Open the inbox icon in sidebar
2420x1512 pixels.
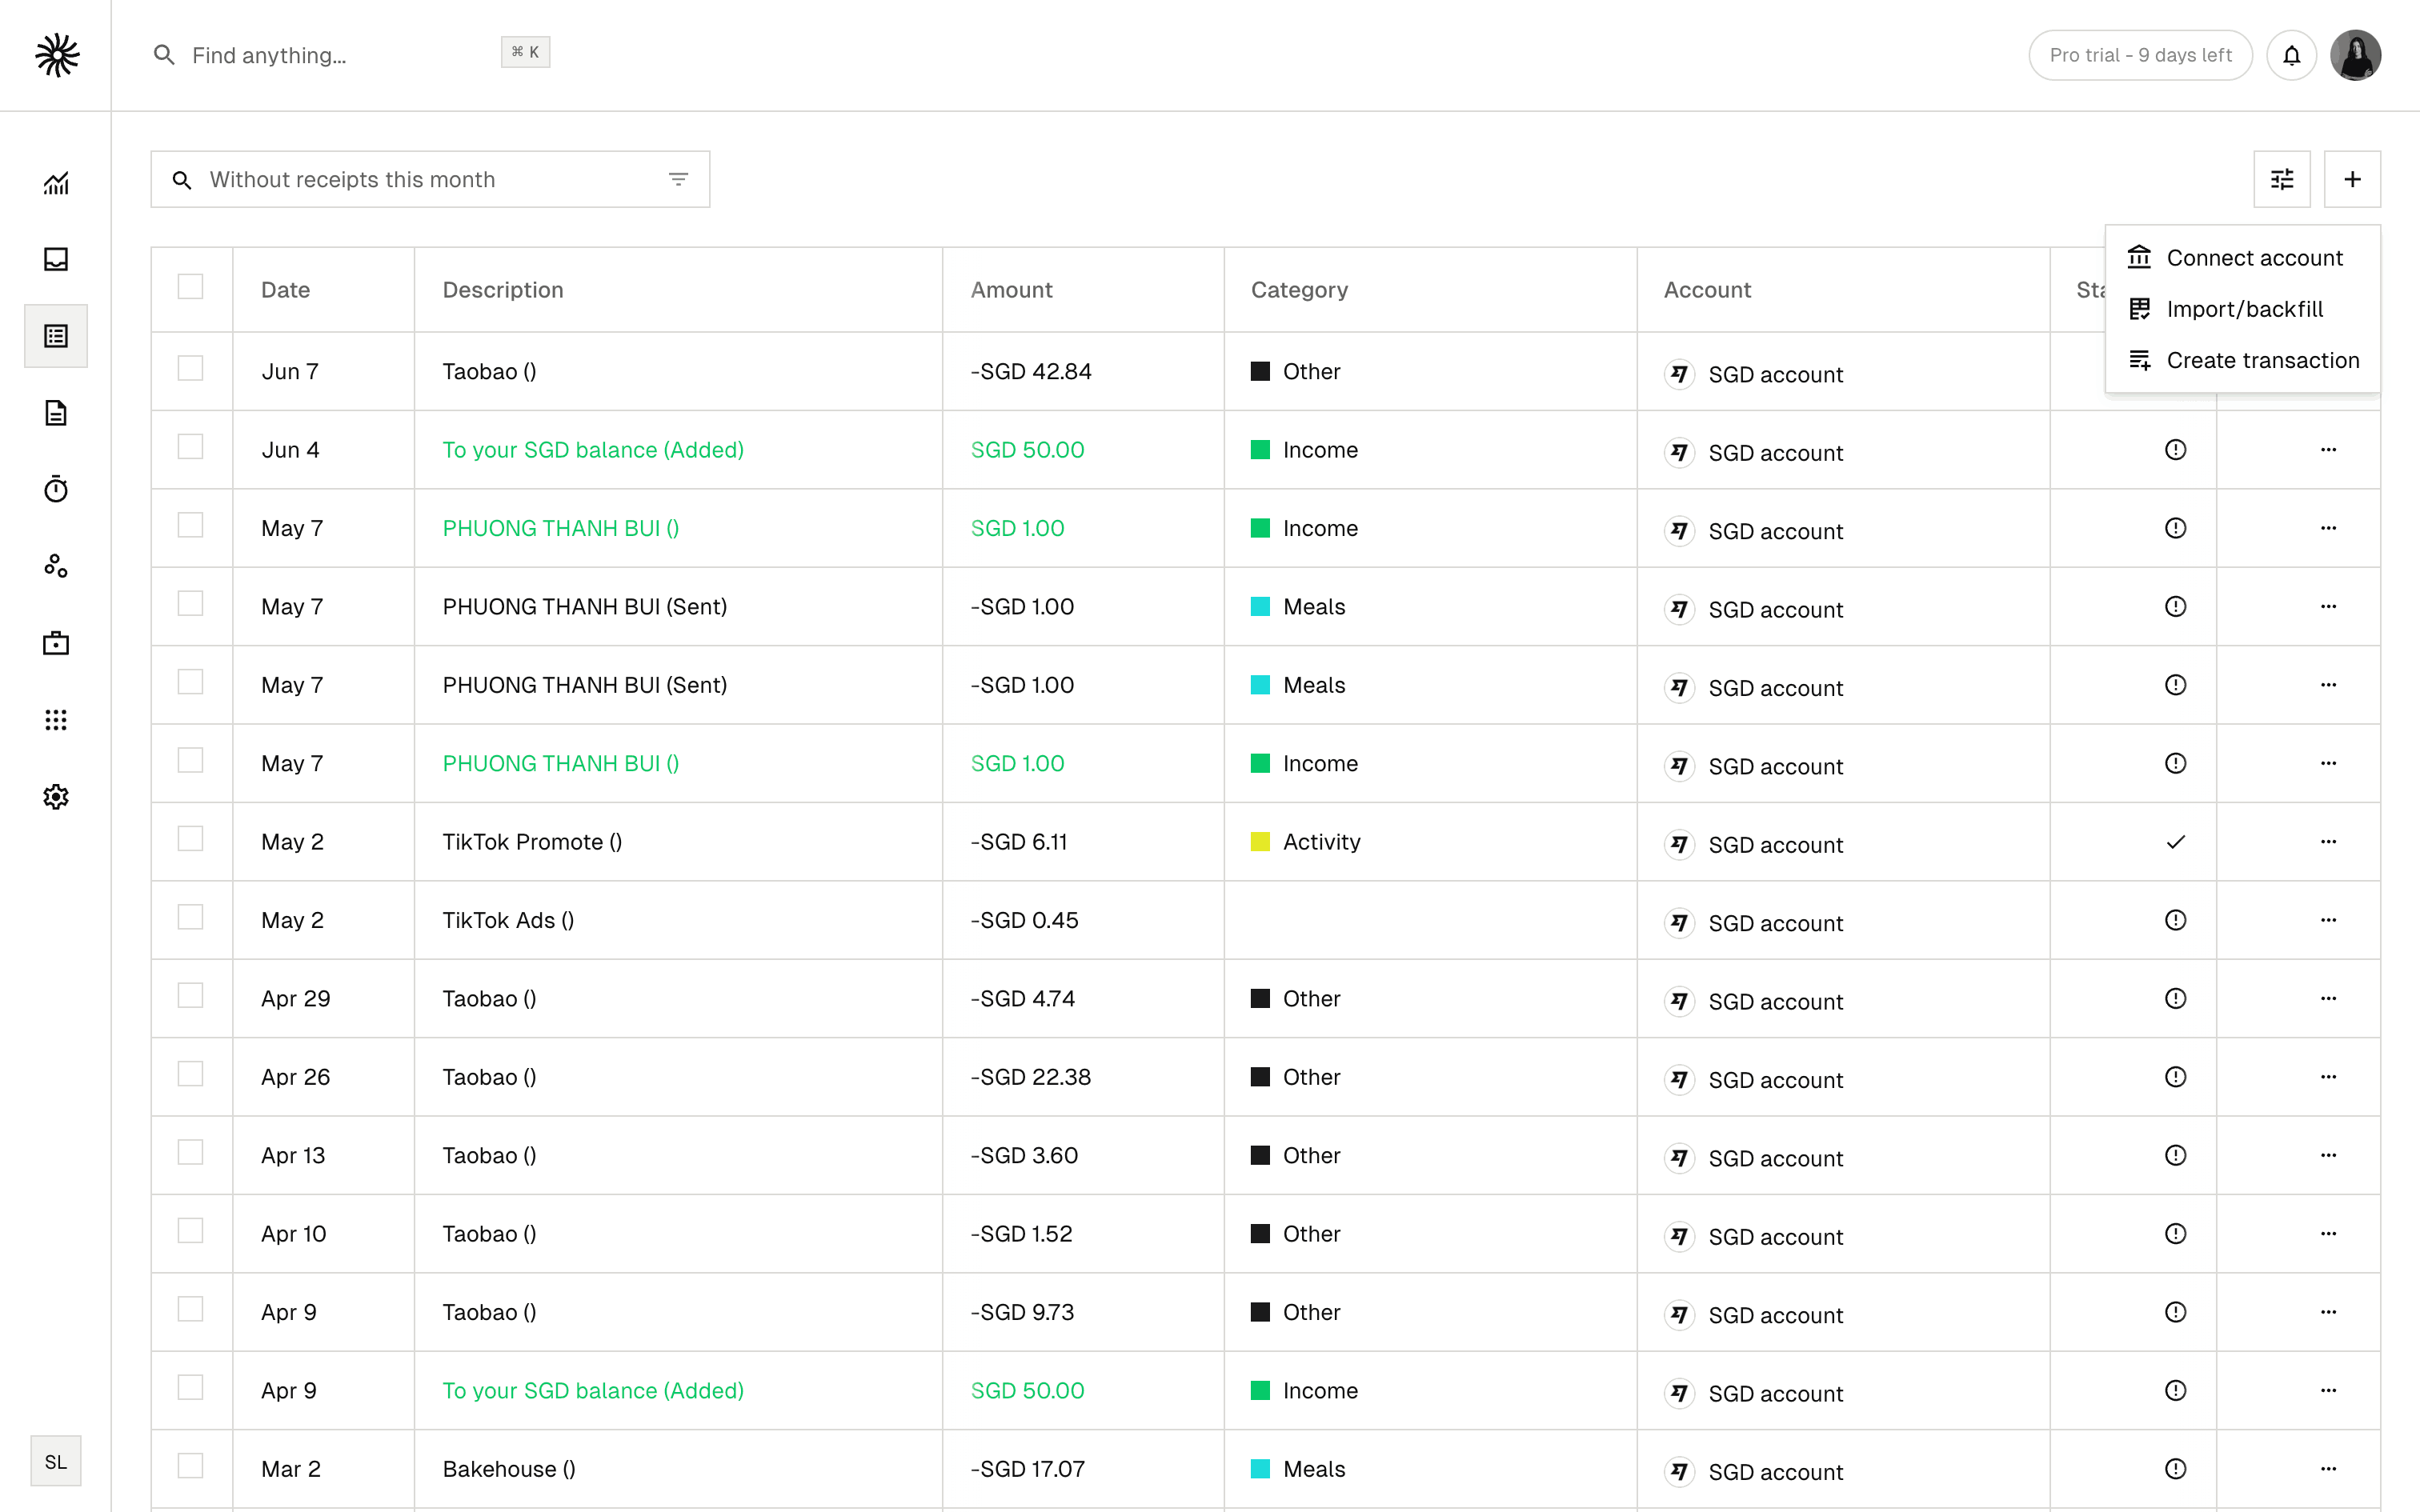point(56,259)
